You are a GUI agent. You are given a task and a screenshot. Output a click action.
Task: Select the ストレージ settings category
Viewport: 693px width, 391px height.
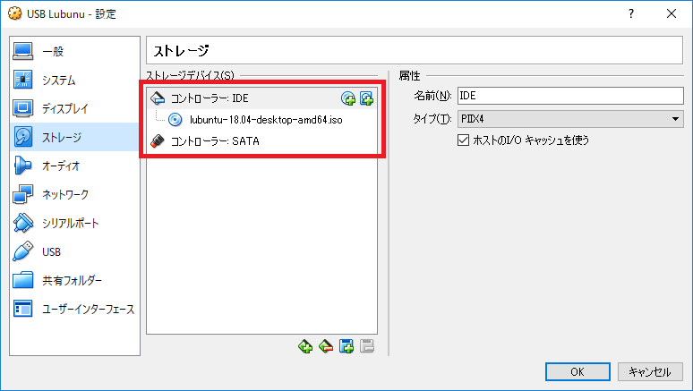[74, 137]
